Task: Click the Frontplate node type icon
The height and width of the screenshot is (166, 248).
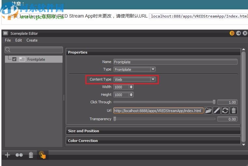Action: pos(22,59)
